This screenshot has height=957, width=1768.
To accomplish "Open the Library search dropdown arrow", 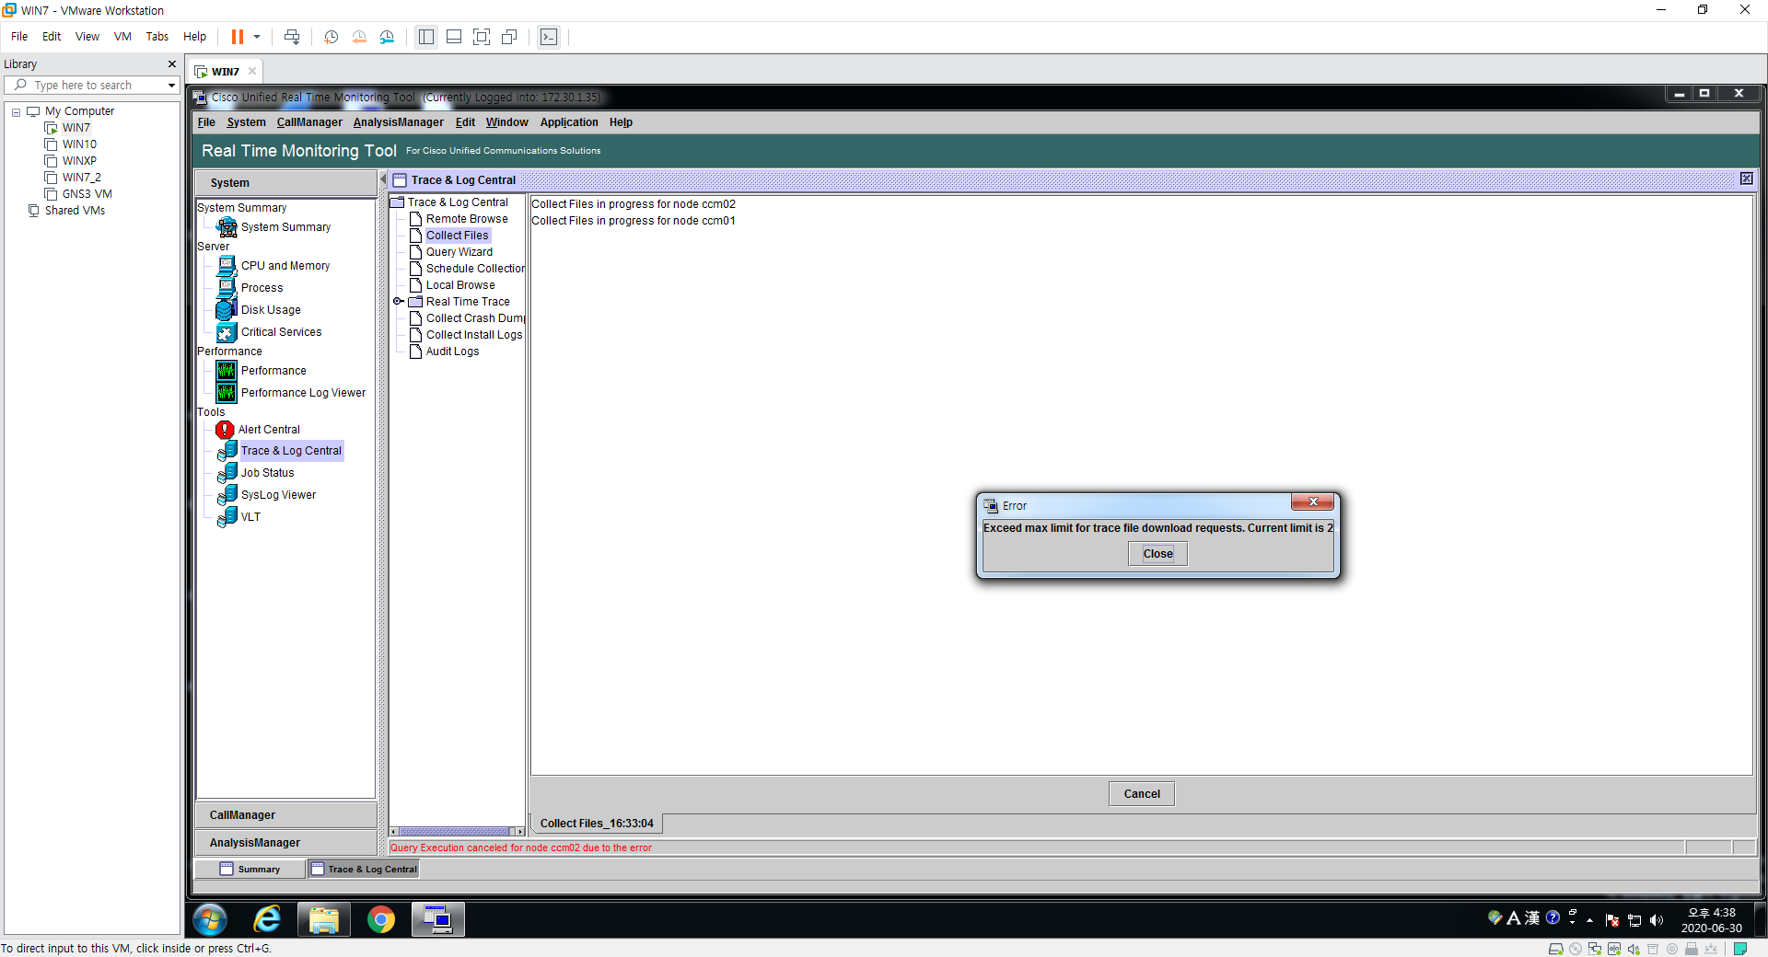I will [x=171, y=86].
